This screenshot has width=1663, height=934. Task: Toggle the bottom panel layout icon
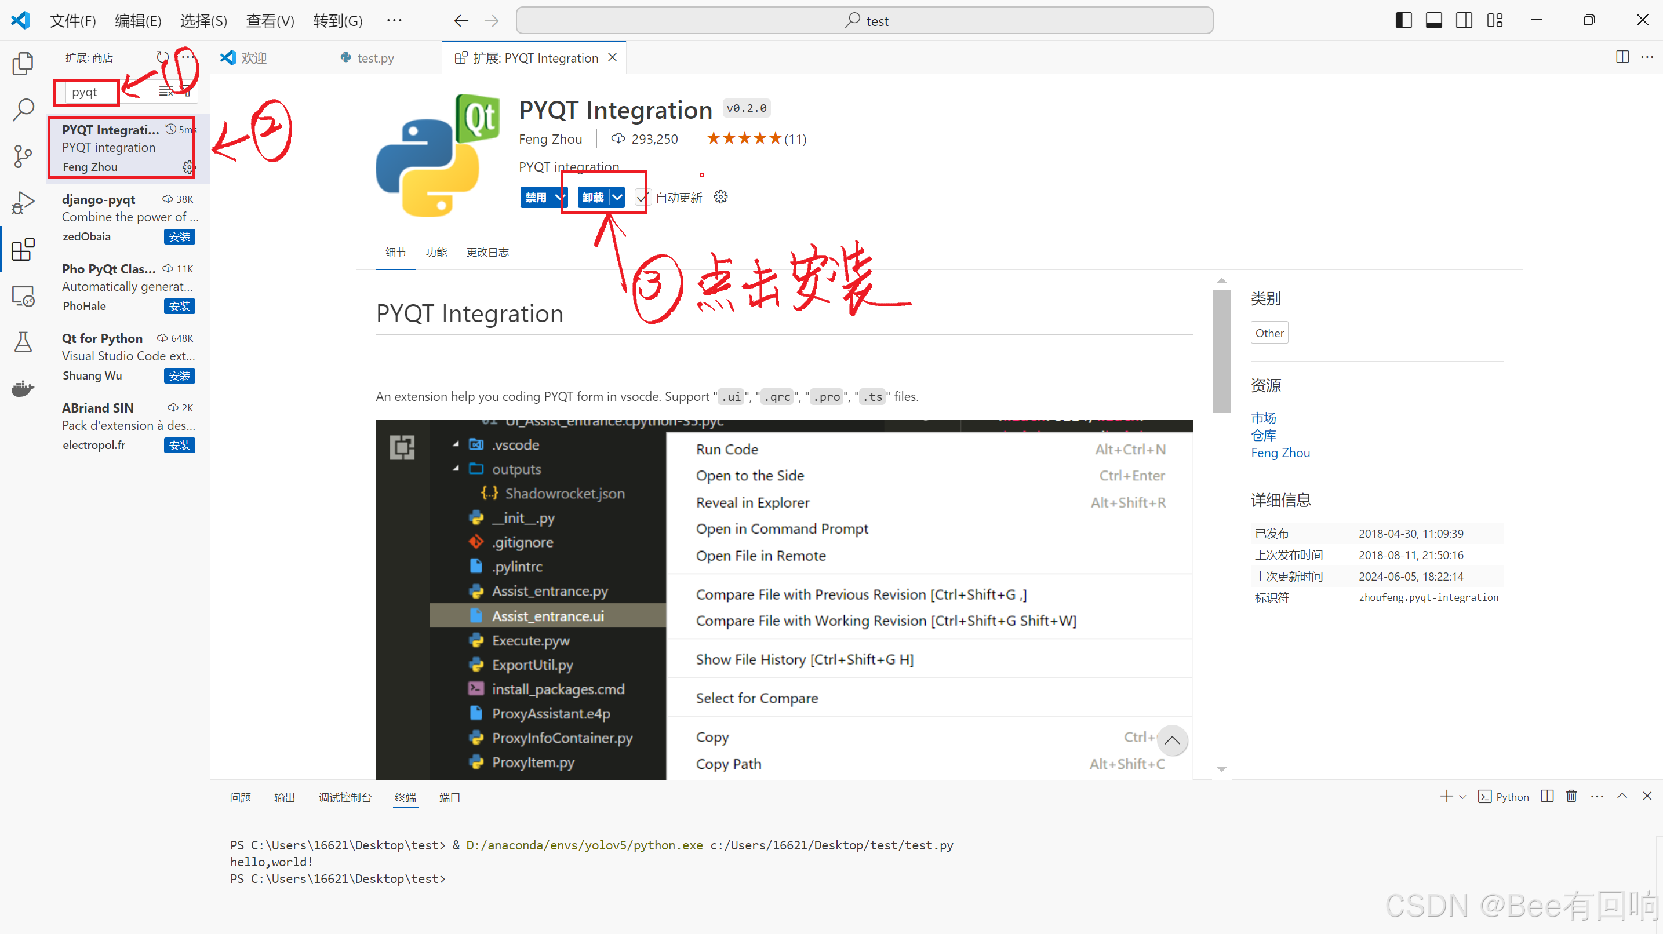pos(1434,21)
